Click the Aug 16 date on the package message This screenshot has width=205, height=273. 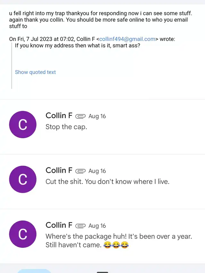point(97,226)
